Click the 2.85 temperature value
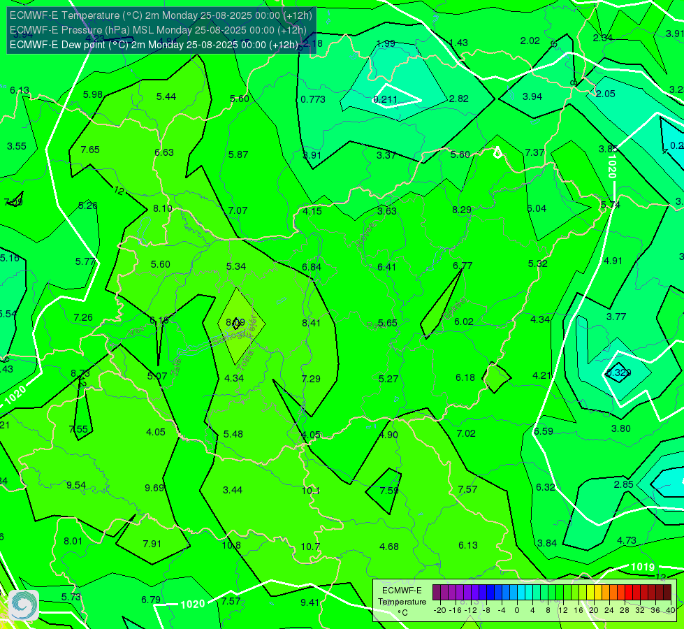The height and width of the screenshot is (629, 684). [624, 484]
